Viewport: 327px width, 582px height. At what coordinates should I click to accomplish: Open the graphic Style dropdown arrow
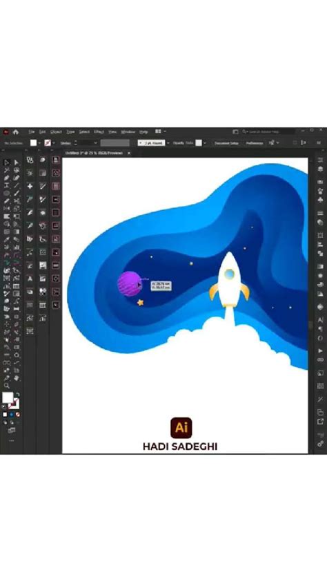point(204,143)
